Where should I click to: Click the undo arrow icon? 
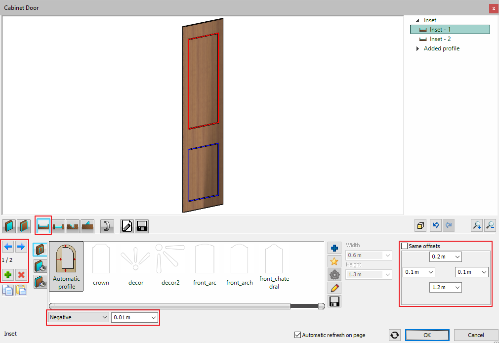pyautogui.click(x=435, y=226)
